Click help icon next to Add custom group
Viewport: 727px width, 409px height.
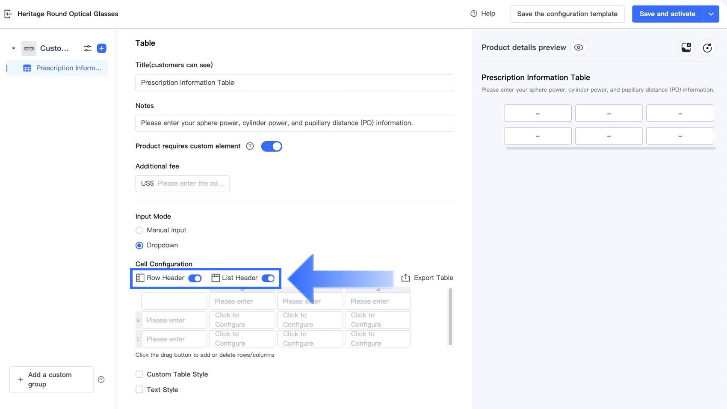(x=101, y=379)
